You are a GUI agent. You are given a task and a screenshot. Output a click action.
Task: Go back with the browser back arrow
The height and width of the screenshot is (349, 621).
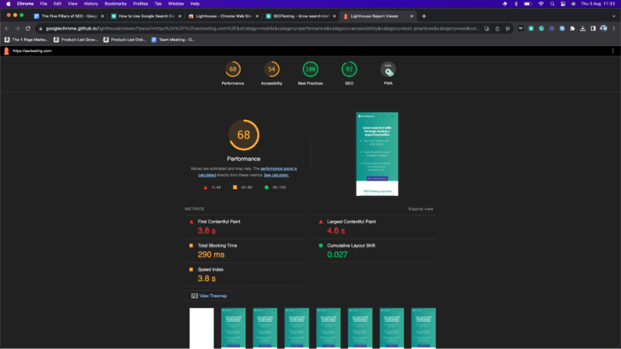pos(7,29)
